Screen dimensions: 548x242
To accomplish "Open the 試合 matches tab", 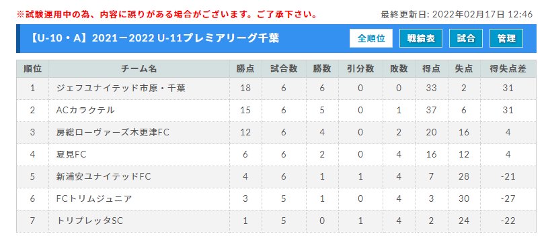I will (466, 38).
